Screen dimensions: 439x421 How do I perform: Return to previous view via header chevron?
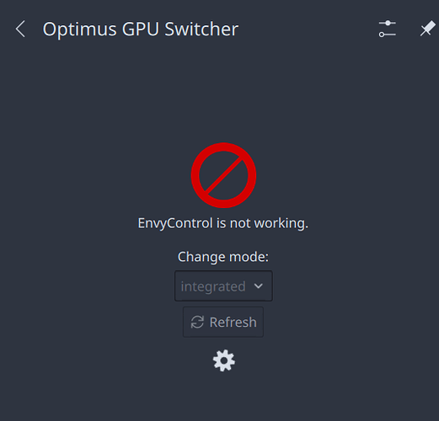click(20, 29)
